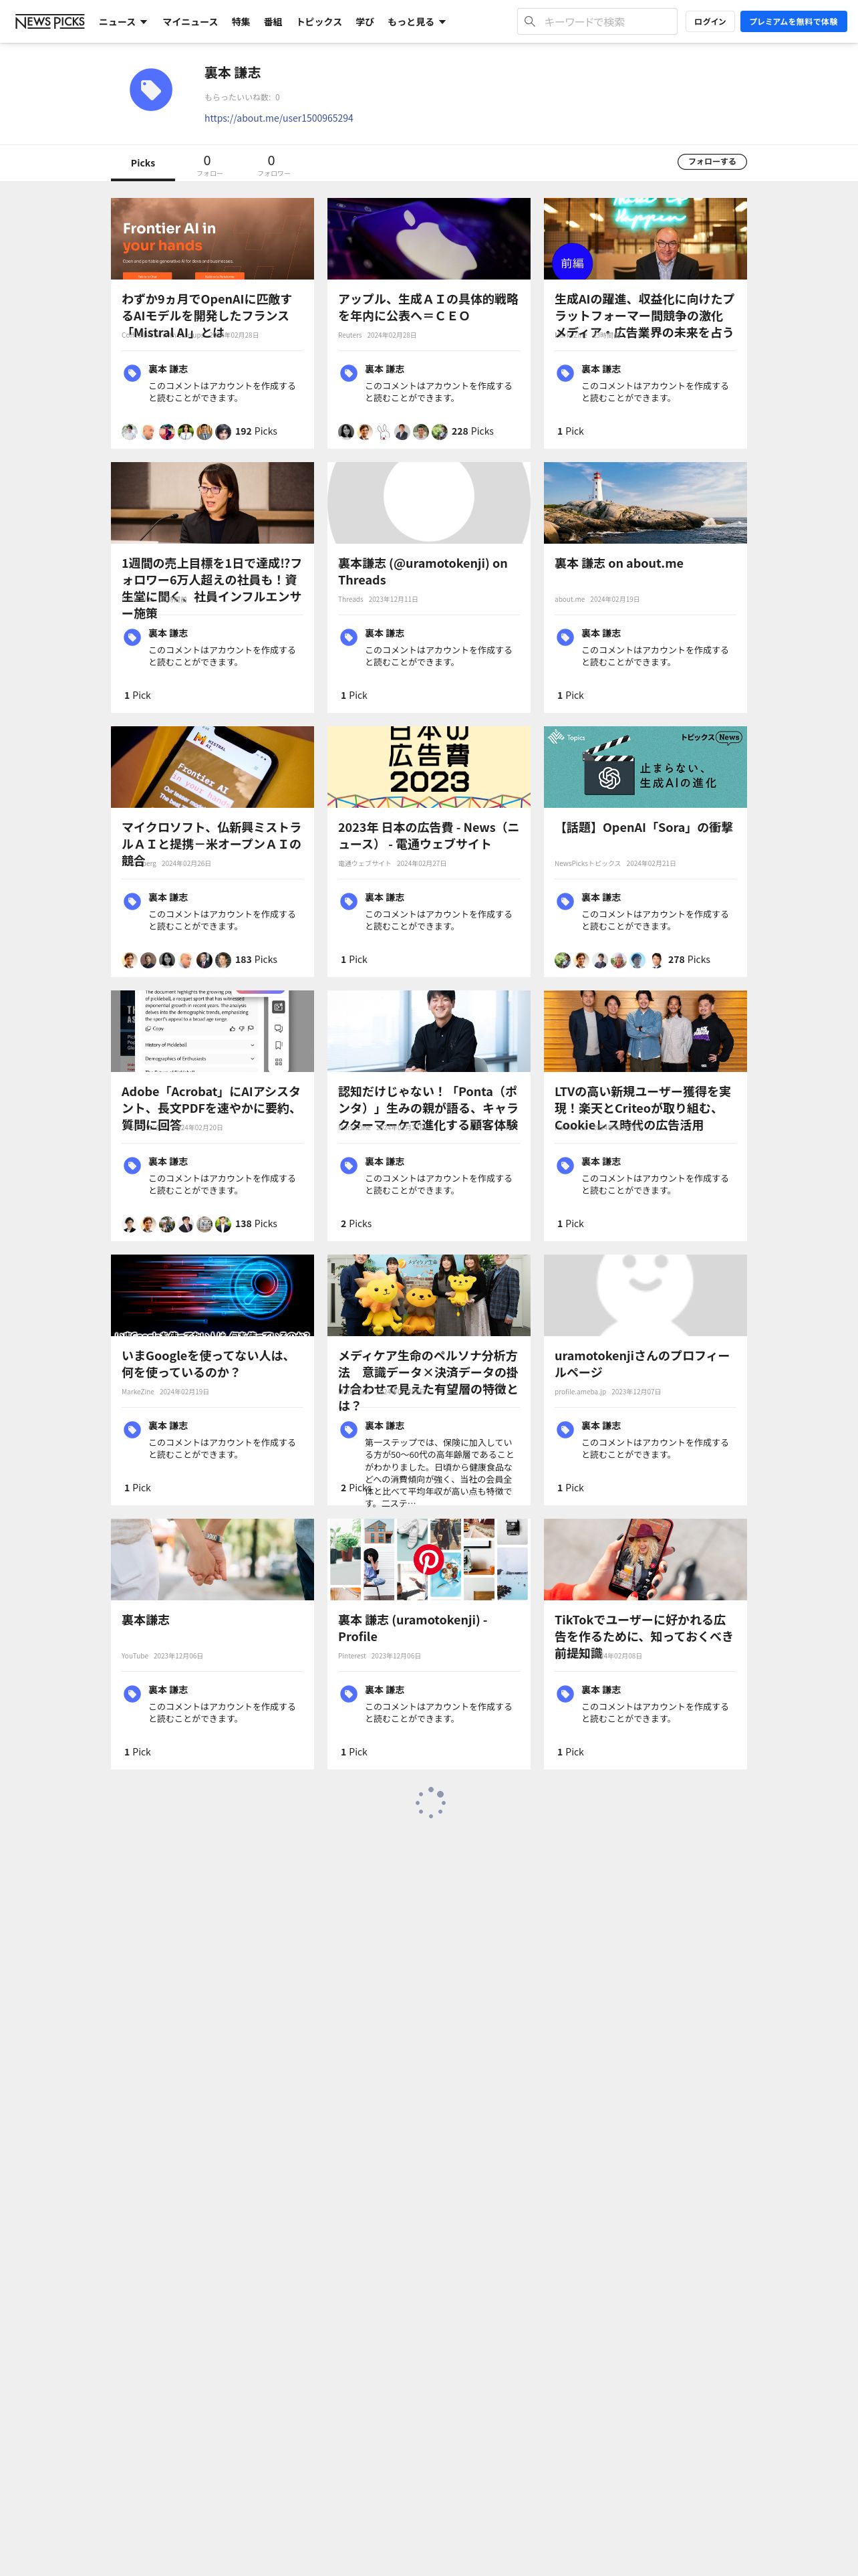
Task: Open Mistral AI article thumbnail
Action: (x=212, y=238)
